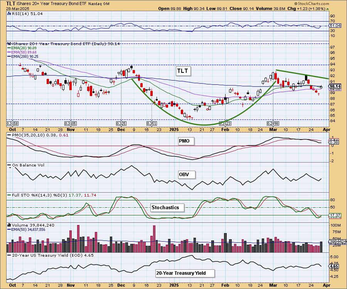This screenshot has width=347, height=289.
Task: Click the PMO 0.38 value tag on right
Action: [x=334, y=143]
